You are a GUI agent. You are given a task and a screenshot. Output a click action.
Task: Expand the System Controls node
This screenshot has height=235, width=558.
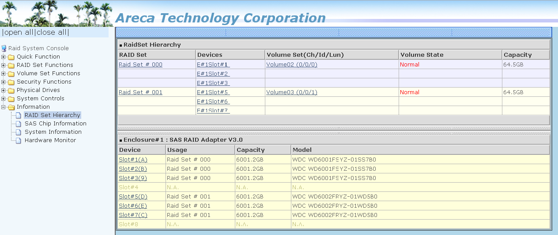[x=4, y=99]
